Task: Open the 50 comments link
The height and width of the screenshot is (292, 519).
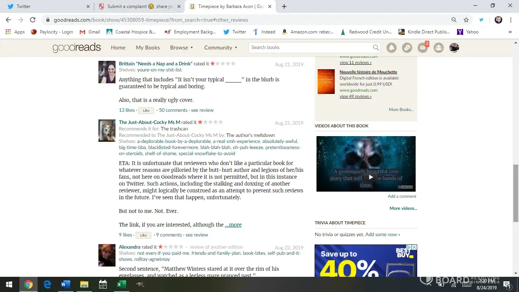Action: (173, 110)
